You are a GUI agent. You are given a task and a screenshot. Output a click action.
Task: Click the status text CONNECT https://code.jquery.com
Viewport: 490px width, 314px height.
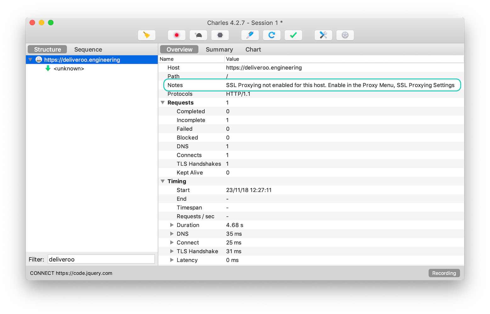click(71, 273)
